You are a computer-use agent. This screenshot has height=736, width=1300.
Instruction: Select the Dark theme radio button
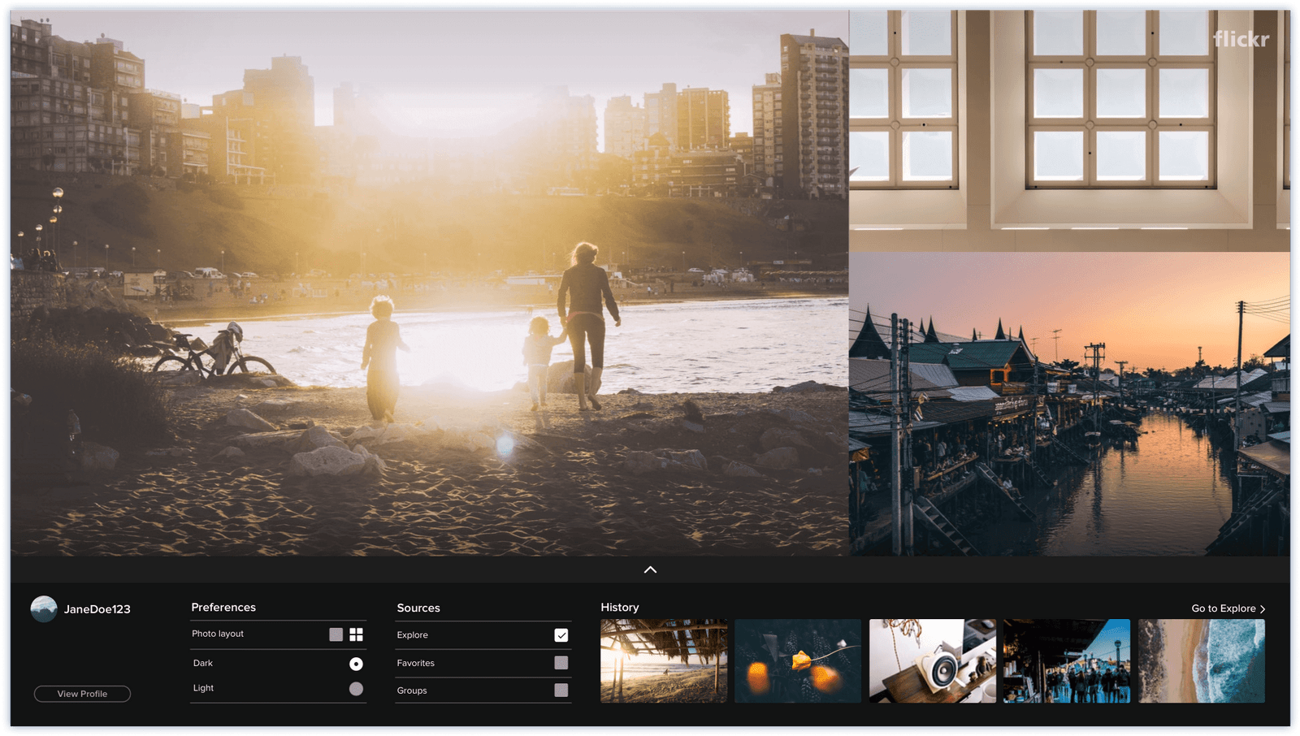click(x=356, y=664)
